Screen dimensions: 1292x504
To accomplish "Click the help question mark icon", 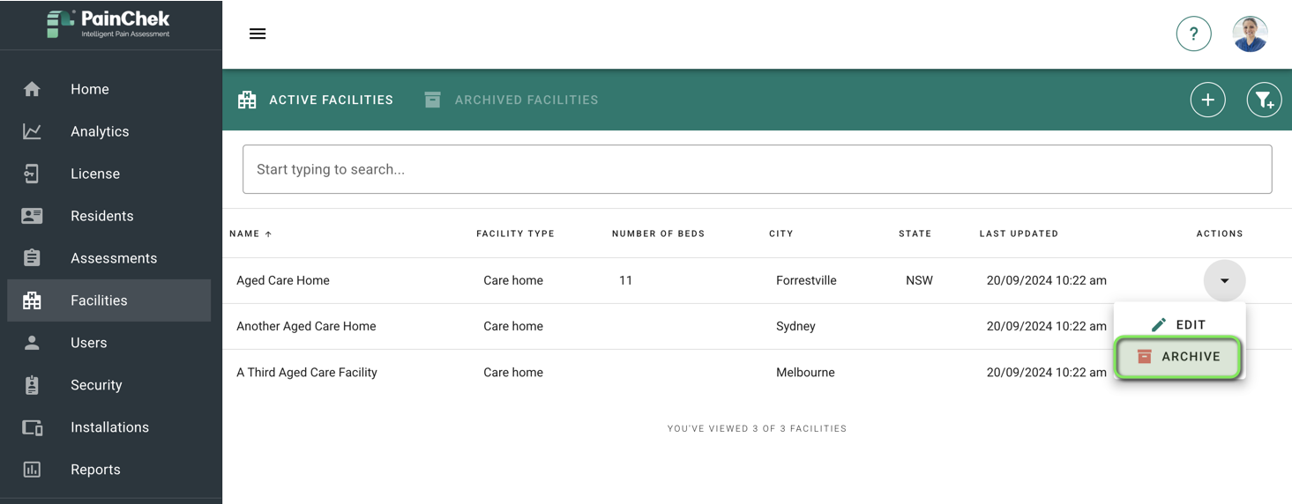I will coord(1193,34).
